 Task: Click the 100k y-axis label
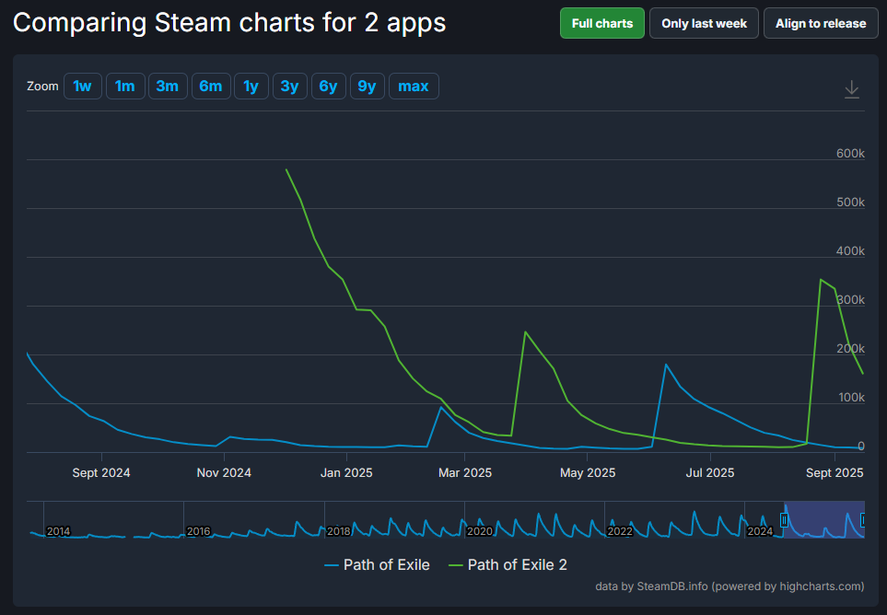pos(851,398)
